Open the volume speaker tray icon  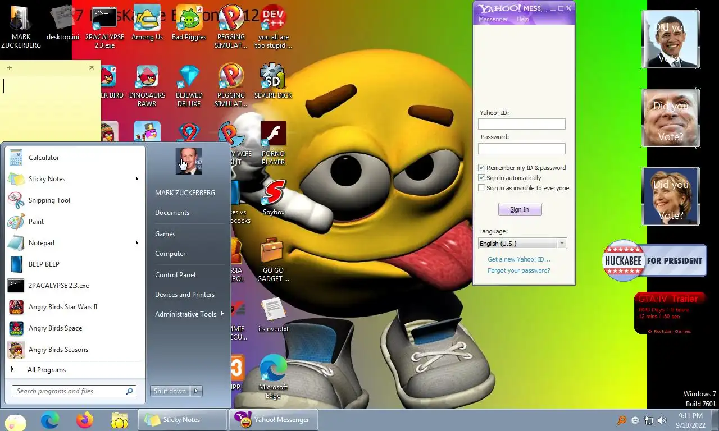662,420
